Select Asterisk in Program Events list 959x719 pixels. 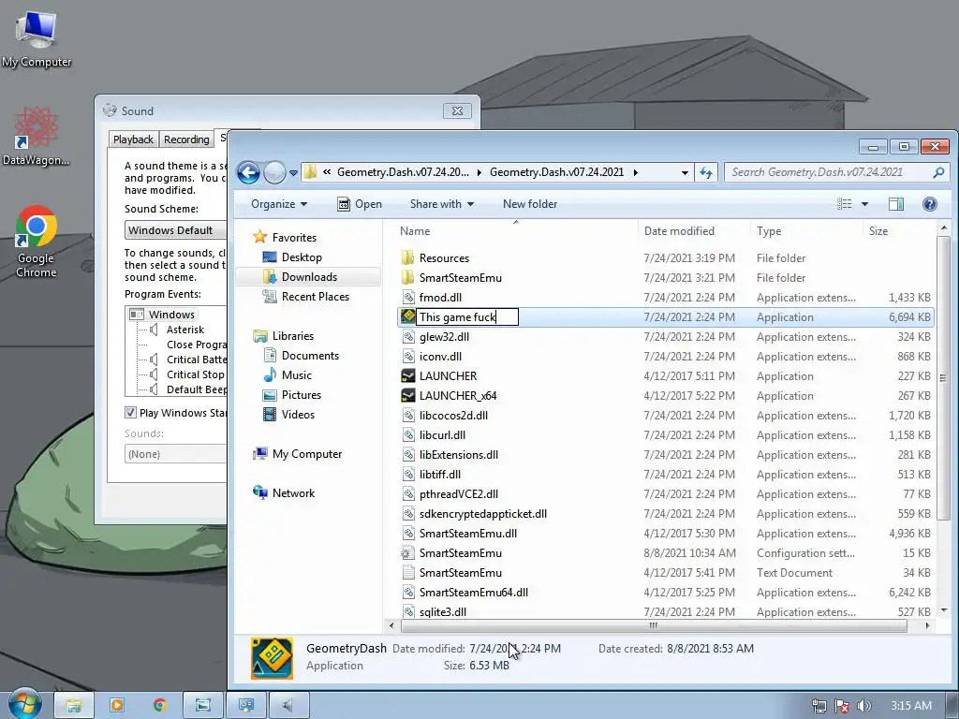(x=185, y=330)
